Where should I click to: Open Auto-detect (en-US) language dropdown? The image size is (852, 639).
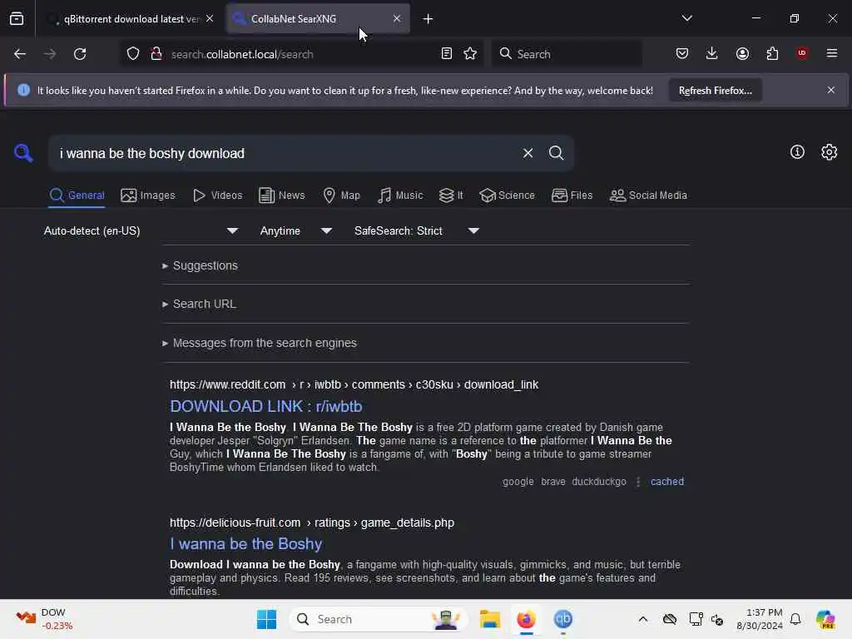(141, 231)
